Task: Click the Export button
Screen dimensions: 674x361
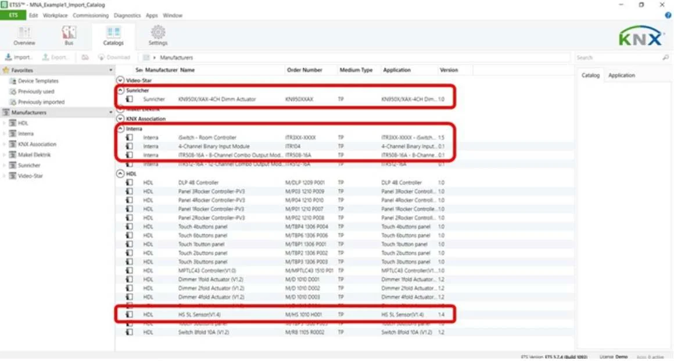Action: click(55, 57)
